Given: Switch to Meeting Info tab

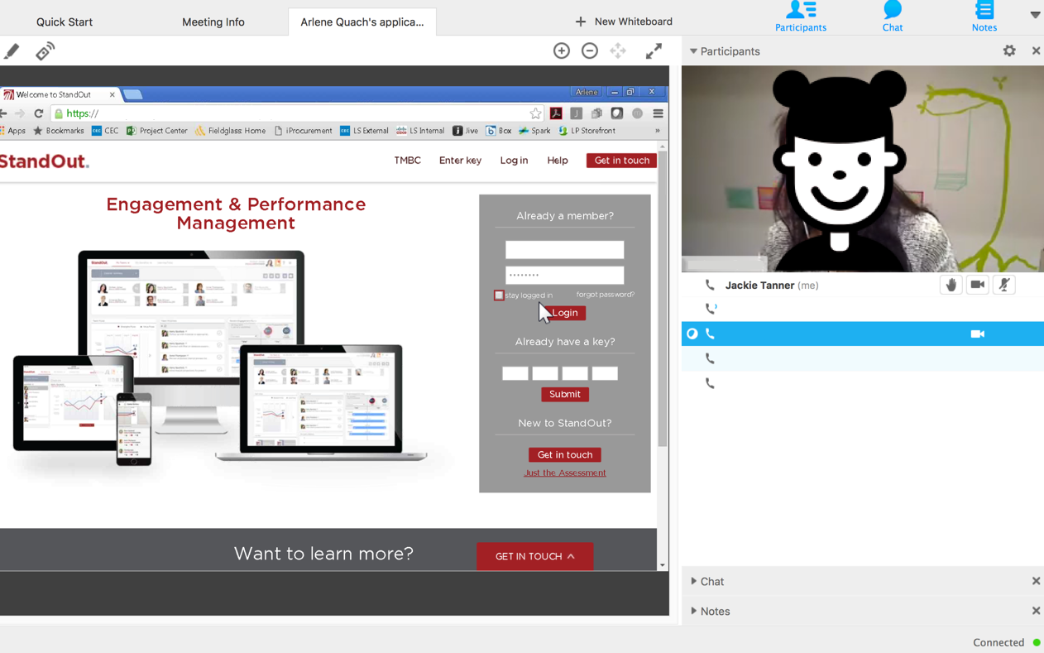Looking at the screenshot, I should coord(213,22).
